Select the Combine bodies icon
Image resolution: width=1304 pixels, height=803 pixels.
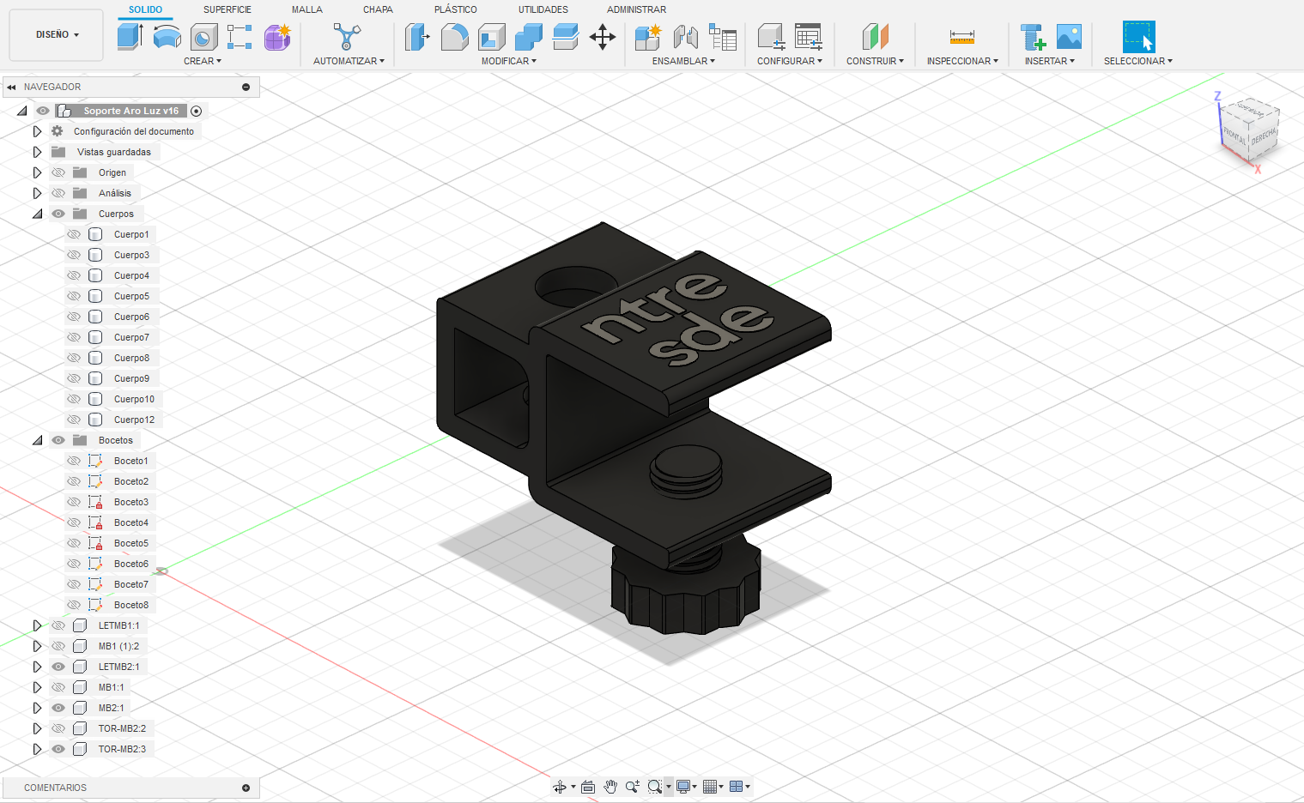click(529, 37)
